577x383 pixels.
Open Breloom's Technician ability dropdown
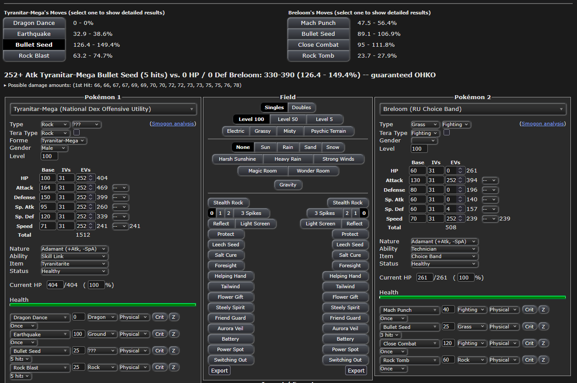444,249
